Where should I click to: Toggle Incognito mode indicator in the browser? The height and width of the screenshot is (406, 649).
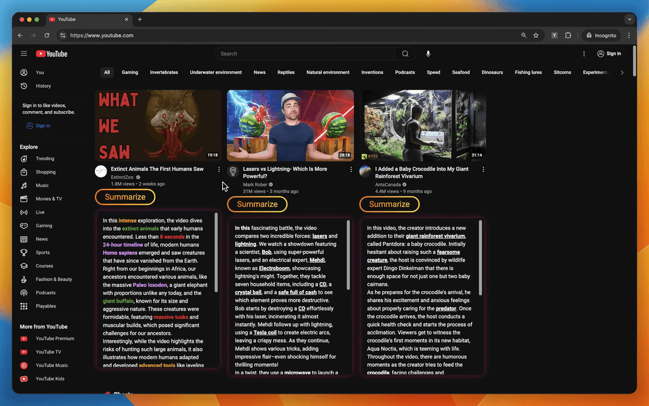pyautogui.click(x=600, y=35)
